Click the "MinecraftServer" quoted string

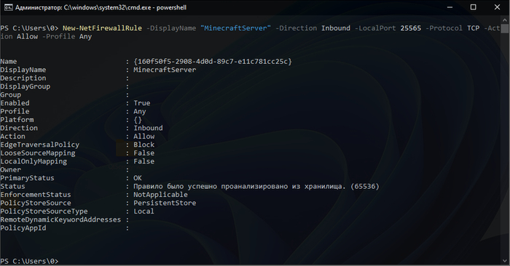coord(235,28)
